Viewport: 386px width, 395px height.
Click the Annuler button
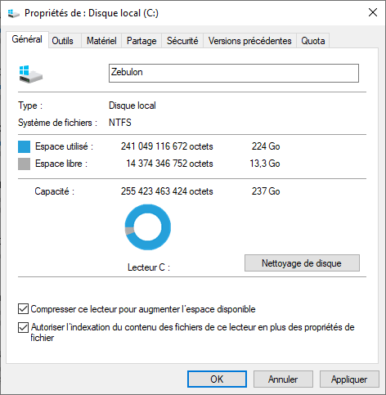283,379
